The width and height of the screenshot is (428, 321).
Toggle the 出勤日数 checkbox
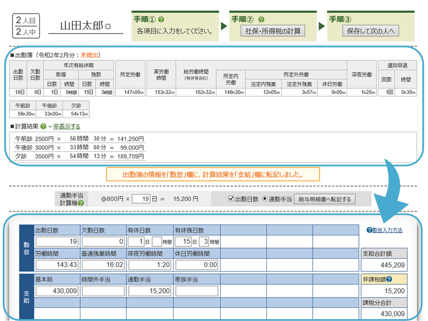click(232, 199)
